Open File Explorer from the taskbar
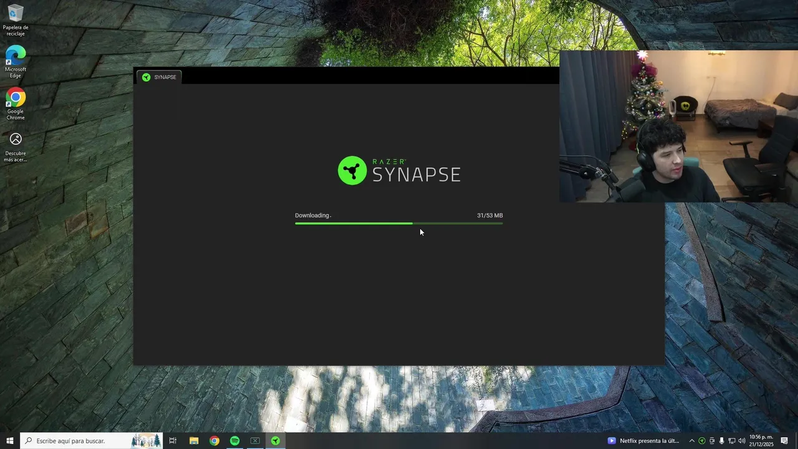Image resolution: width=798 pixels, height=449 pixels. pyautogui.click(x=194, y=441)
